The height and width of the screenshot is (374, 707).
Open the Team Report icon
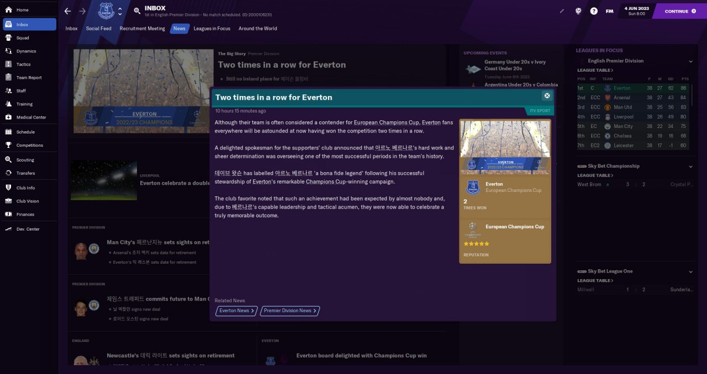click(8, 78)
